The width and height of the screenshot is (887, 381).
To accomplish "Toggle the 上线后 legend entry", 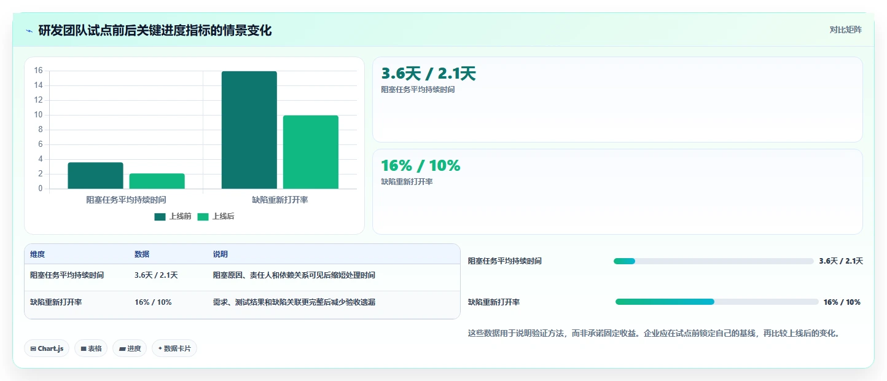I will point(216,216).
